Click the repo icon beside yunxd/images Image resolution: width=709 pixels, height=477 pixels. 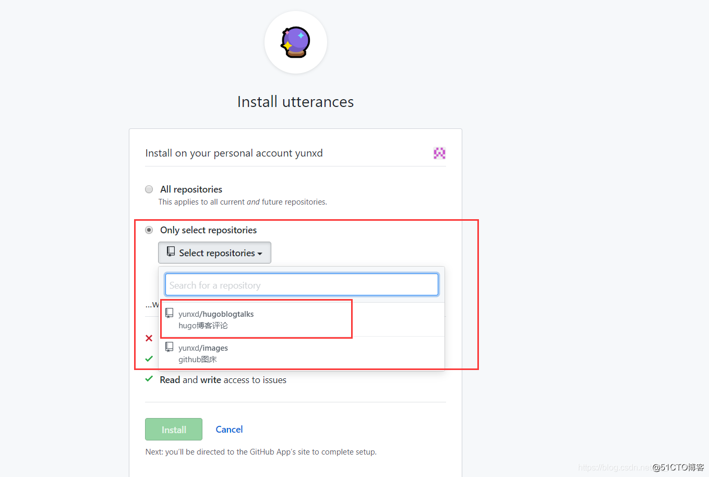[x=170, y=347]
